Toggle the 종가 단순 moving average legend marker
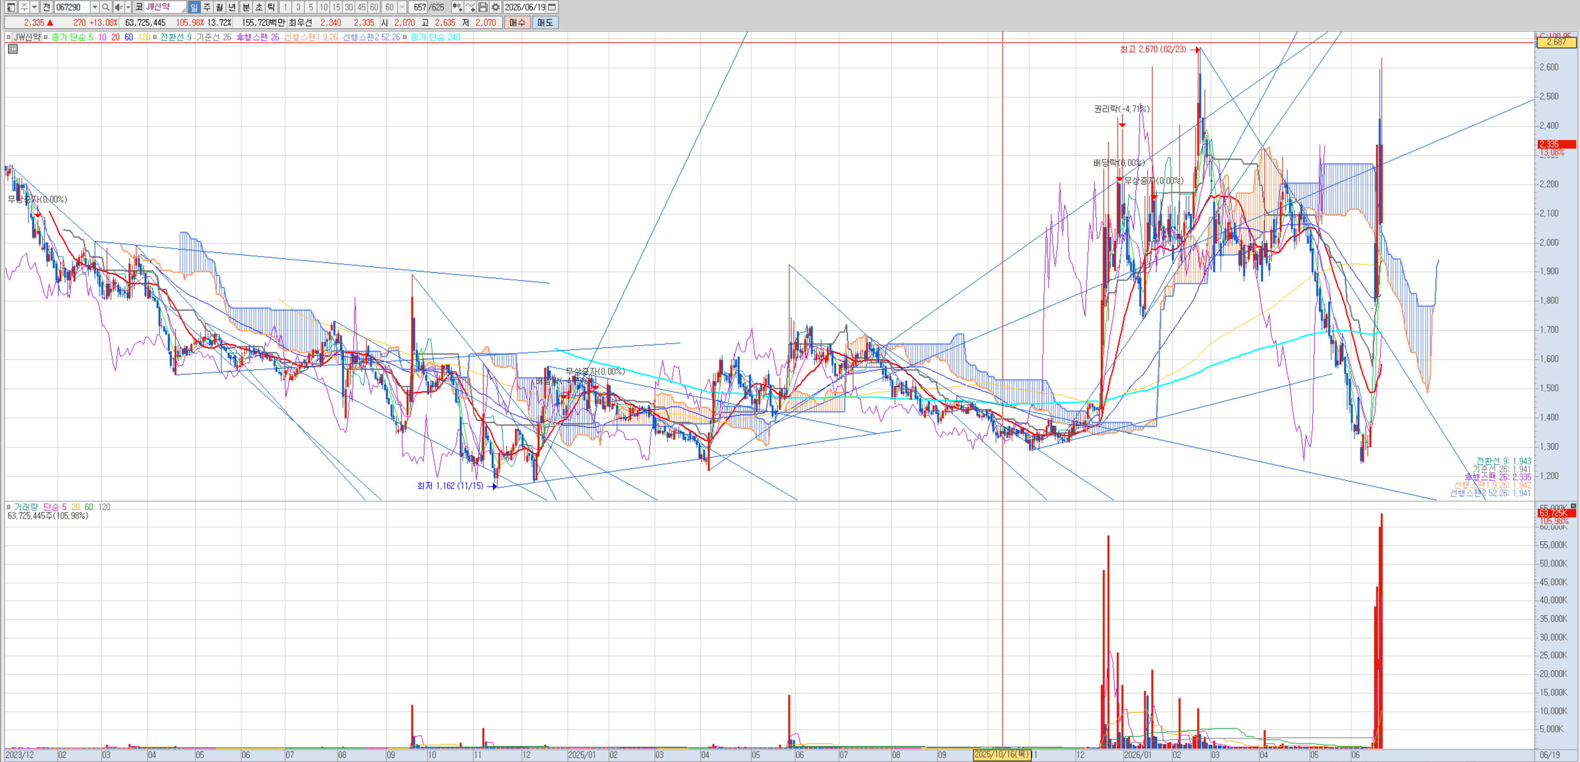The image size is (1580, 762). [x=47, y=37]
